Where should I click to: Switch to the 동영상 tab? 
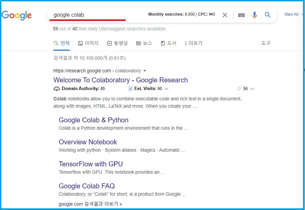point(117,43)
